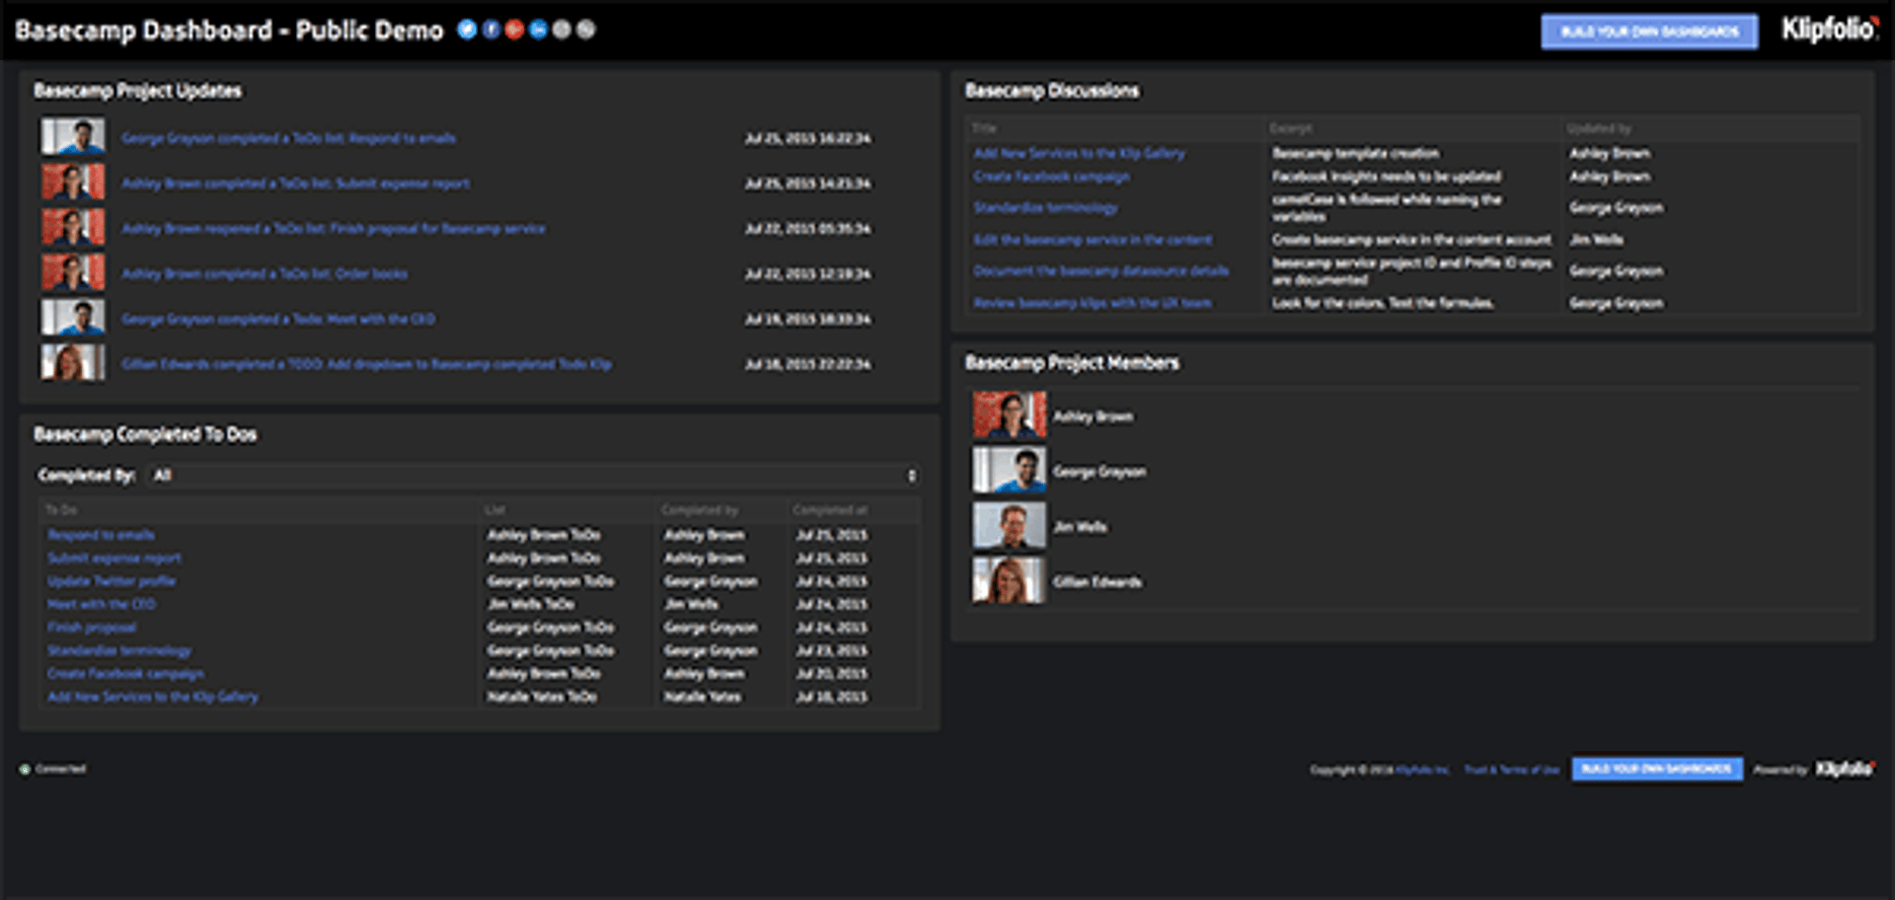
Task: Open the Completed By dropdown showing All
Action: pyautogui.click(x=534, y=476)
